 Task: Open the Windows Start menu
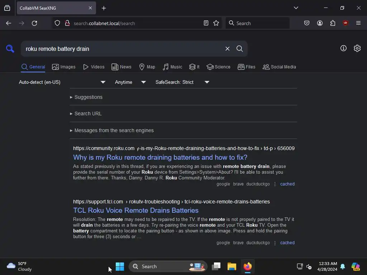point(120,266)
